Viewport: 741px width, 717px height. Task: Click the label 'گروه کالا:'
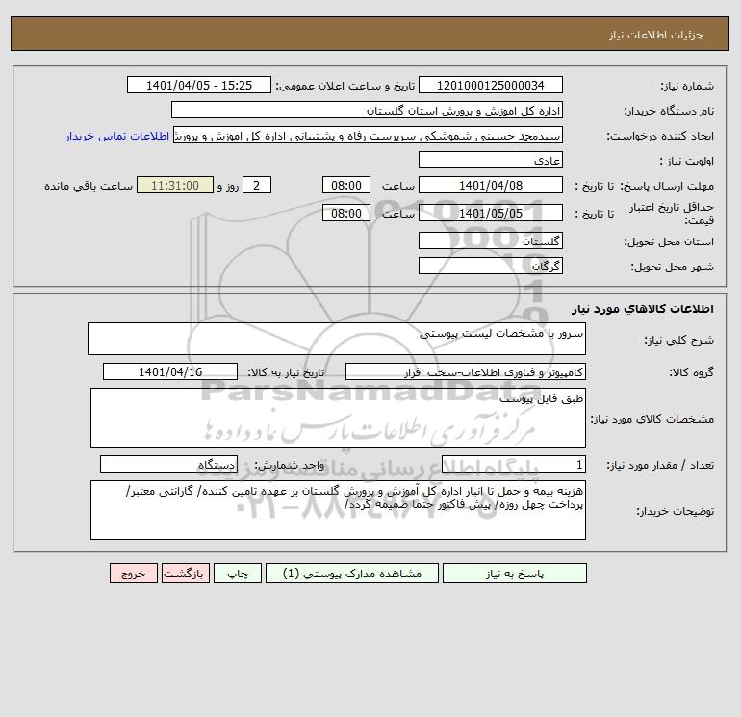[x=692, y=372]
